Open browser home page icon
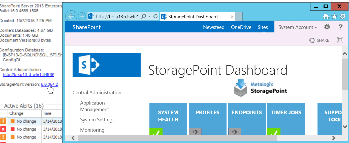 coord(326,17)
